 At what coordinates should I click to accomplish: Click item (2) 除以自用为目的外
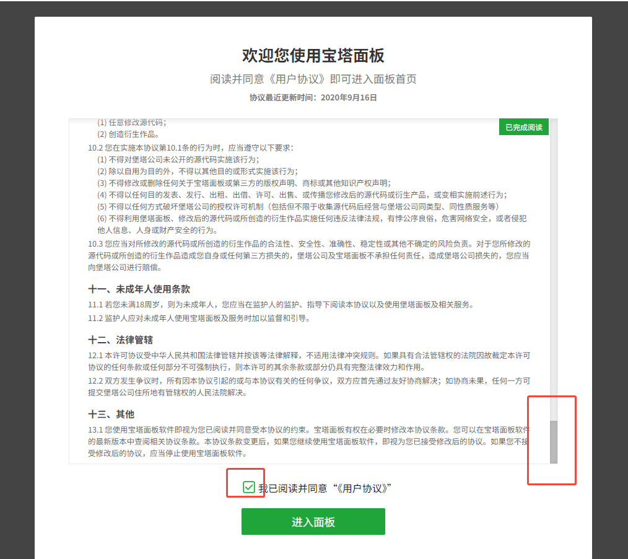(x=198, y=171)
